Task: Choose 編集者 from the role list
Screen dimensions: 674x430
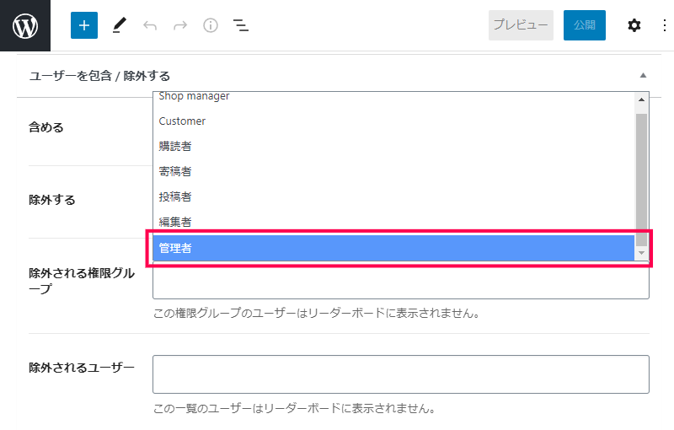Action: [x=393, y=223]
